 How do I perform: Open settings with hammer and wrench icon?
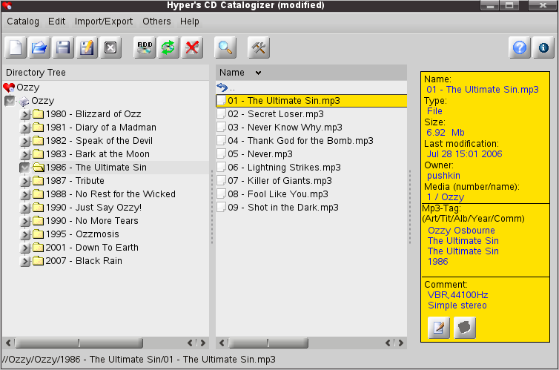[259, 47]
